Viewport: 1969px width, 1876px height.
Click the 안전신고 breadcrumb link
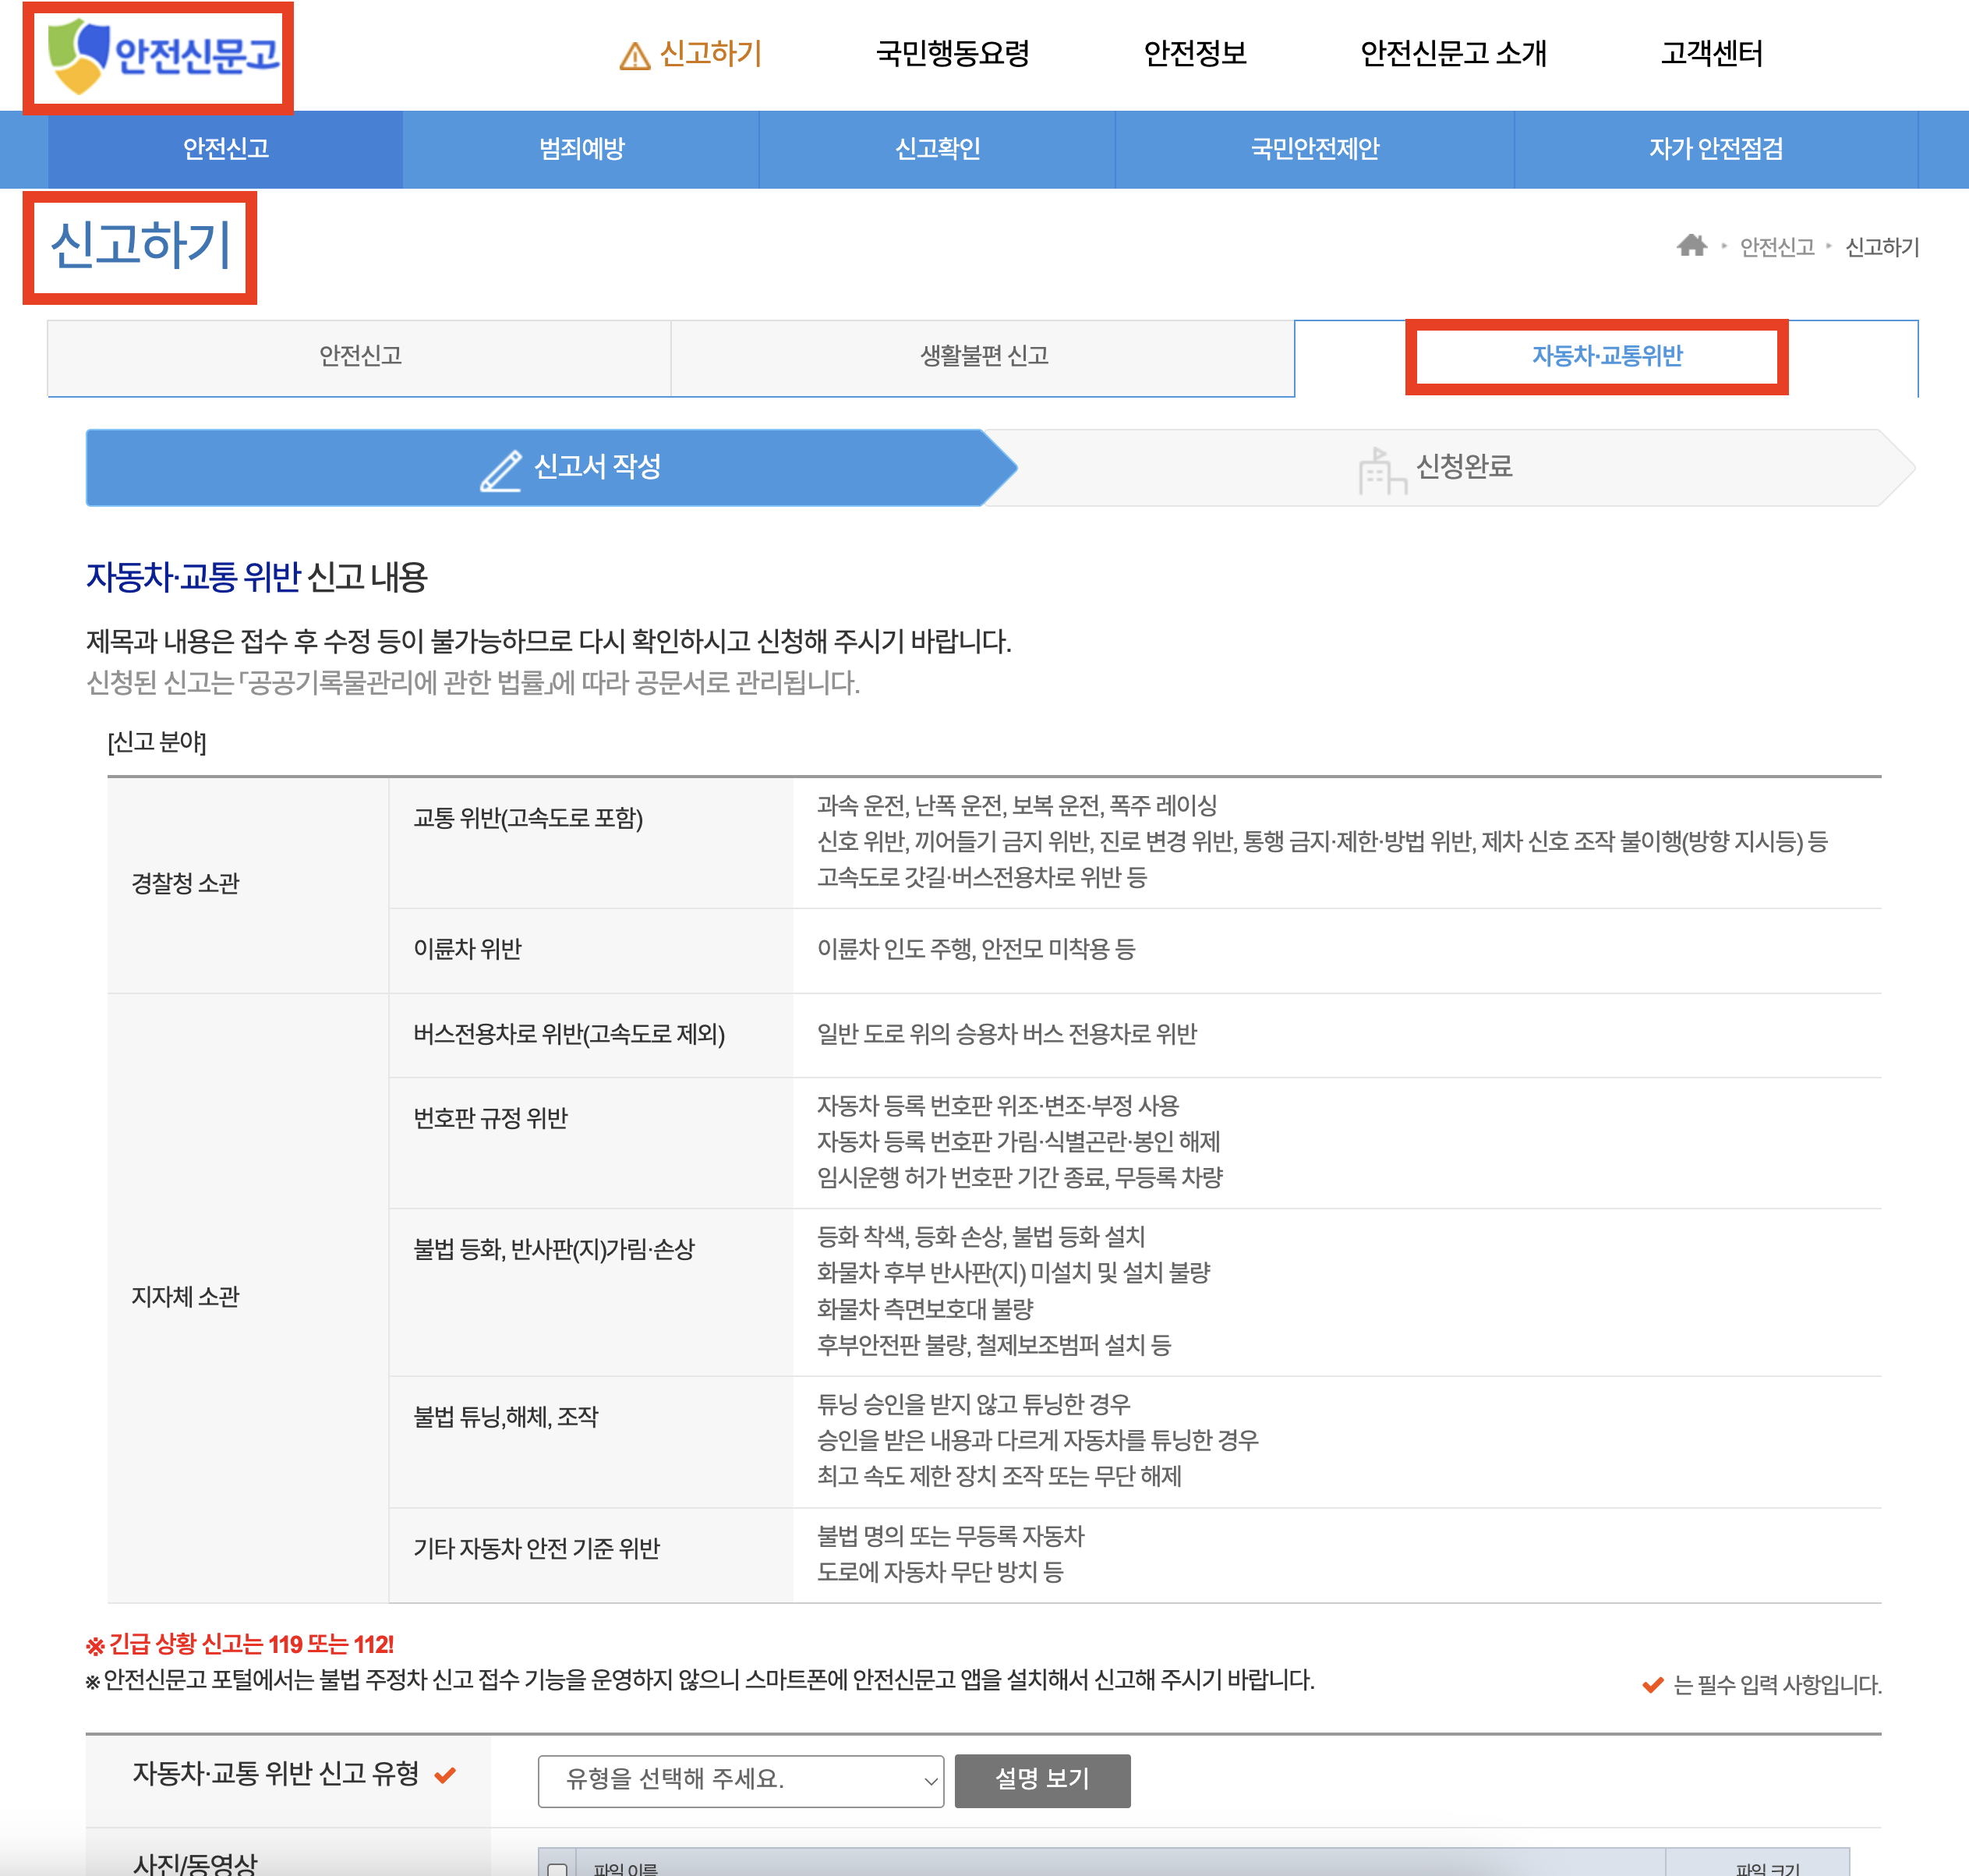point(1776,247)
